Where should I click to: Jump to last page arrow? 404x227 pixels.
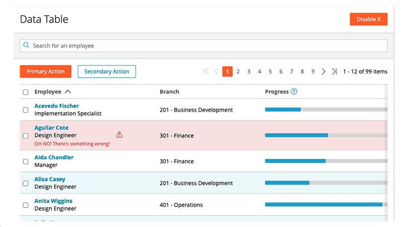tap(334, 71)
